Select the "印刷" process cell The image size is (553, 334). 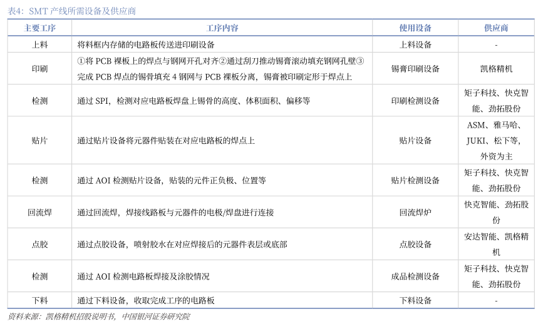(x=39, y=69)
